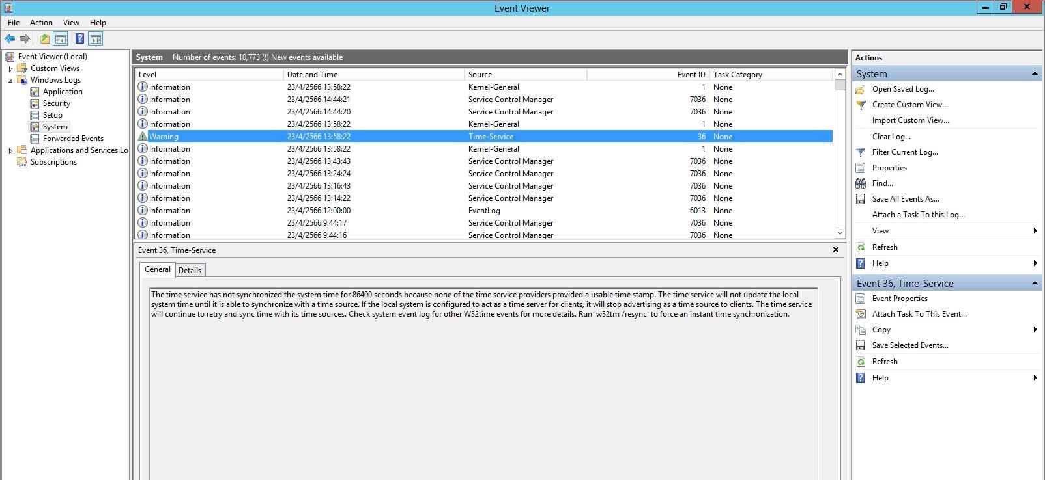
Task: Click the Security log icon in tree
Action: pos(35,103)
